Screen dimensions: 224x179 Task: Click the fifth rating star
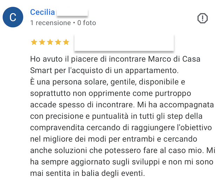click(66, 42)
